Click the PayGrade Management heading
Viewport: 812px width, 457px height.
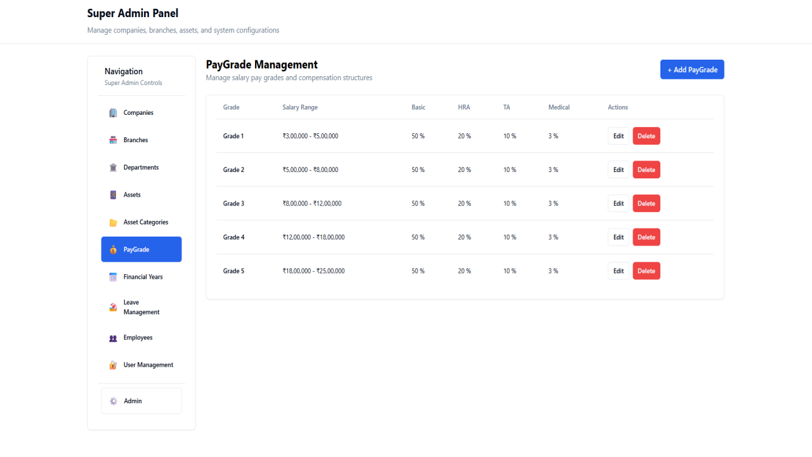click(262, 64)
